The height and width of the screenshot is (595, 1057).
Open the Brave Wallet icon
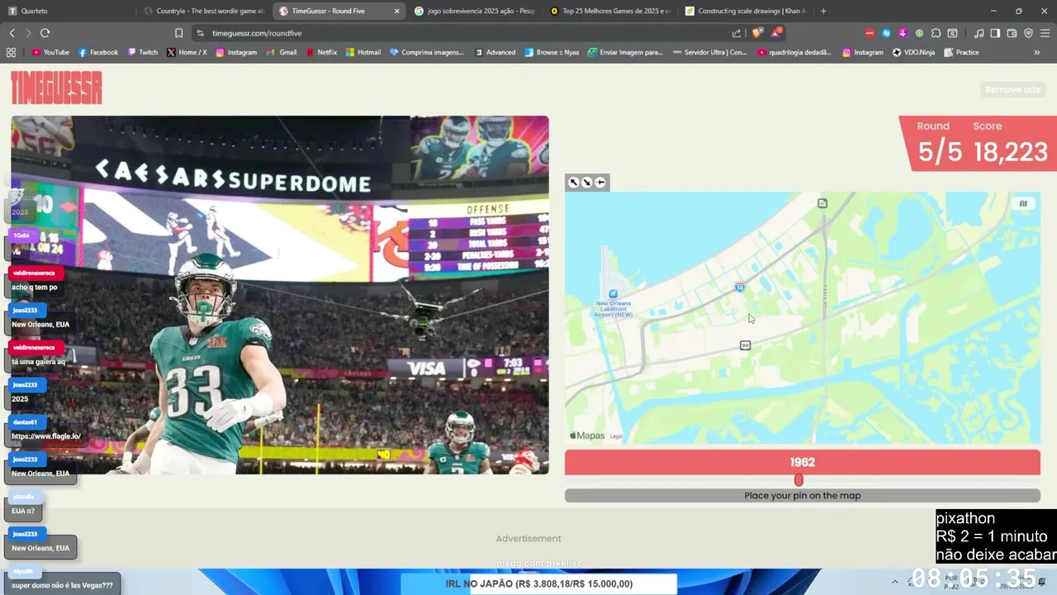pos(1012,33)
